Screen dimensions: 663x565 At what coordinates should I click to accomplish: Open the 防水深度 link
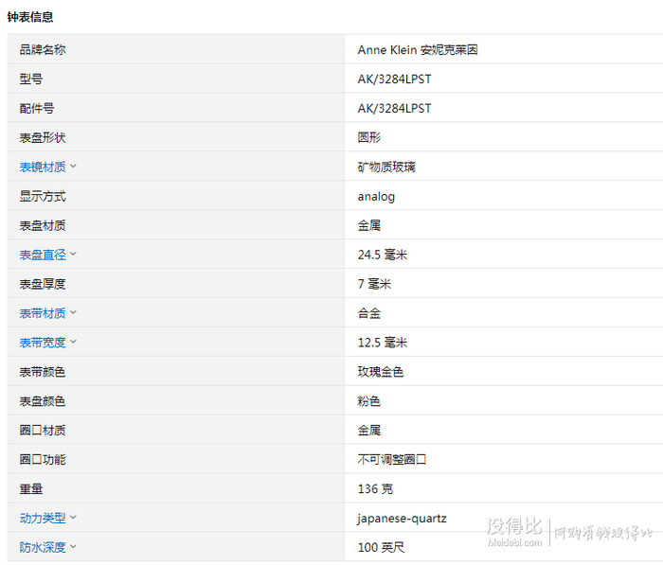(x=43, y=547)
